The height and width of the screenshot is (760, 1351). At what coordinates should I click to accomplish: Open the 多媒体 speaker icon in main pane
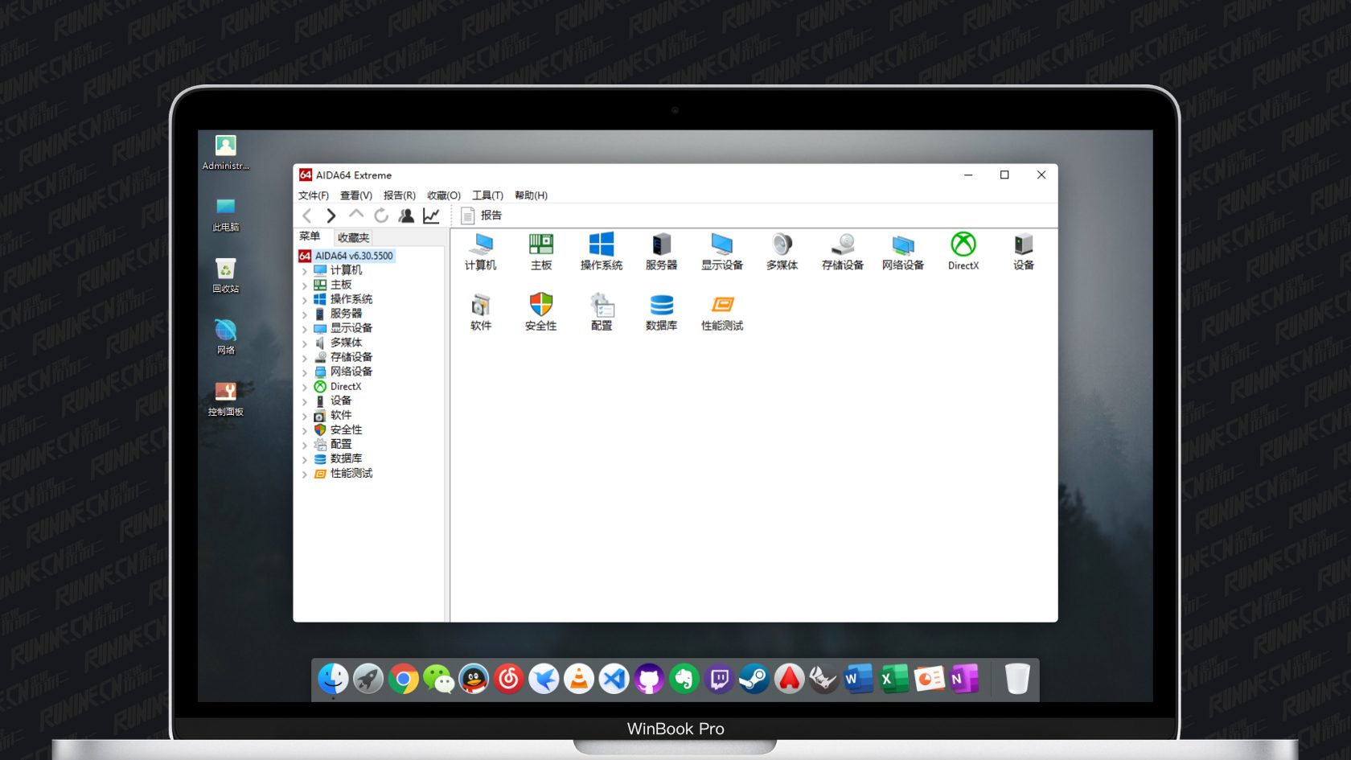(782, 251)
